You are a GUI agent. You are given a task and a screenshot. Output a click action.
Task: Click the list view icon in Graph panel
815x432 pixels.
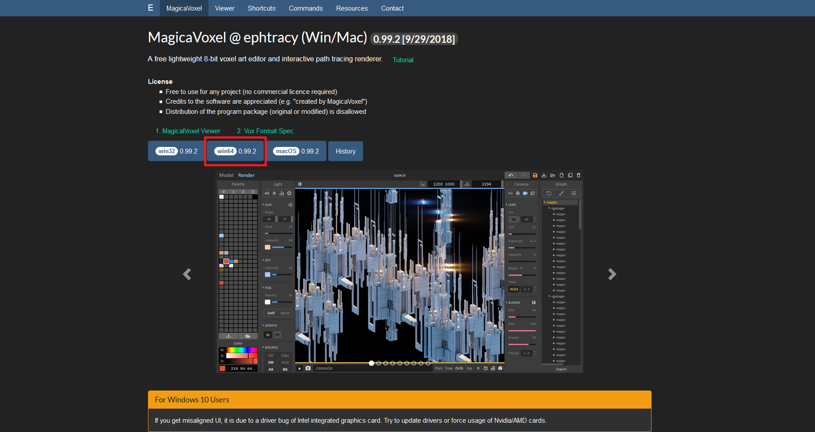pos(574,193)
